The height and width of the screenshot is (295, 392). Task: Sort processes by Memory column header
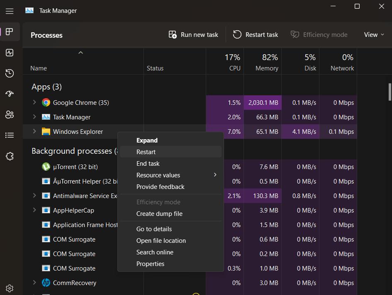266,62
